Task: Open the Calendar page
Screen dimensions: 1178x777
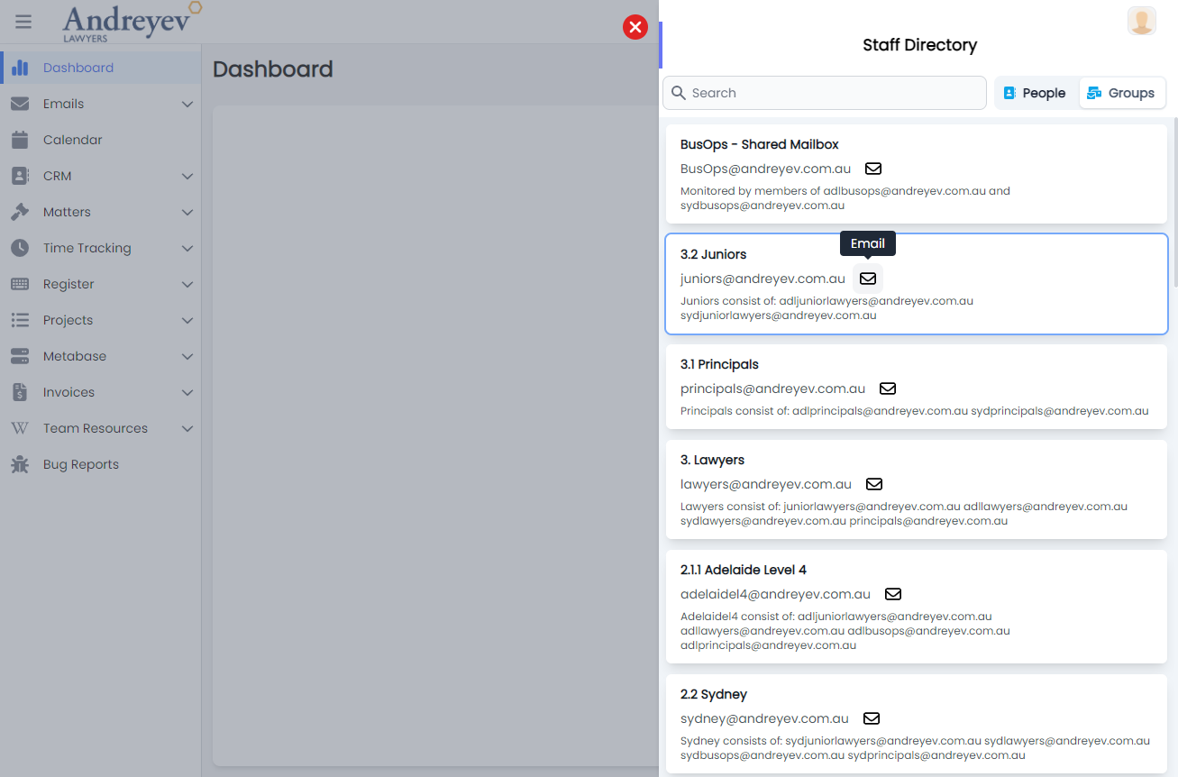Action: tap(72, 140)
